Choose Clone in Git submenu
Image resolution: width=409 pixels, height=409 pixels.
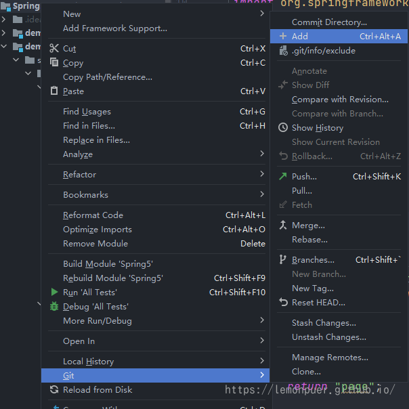click(x=339, y=371)
